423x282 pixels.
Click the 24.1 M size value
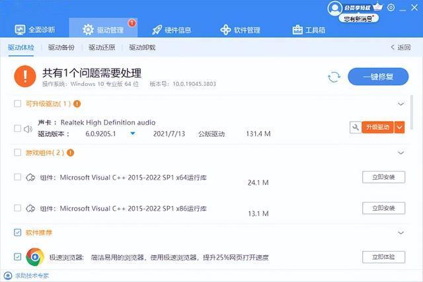(x=258, y=183)
